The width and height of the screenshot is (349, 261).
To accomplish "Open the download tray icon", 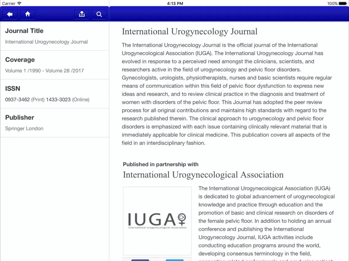I will click(82, 14).
